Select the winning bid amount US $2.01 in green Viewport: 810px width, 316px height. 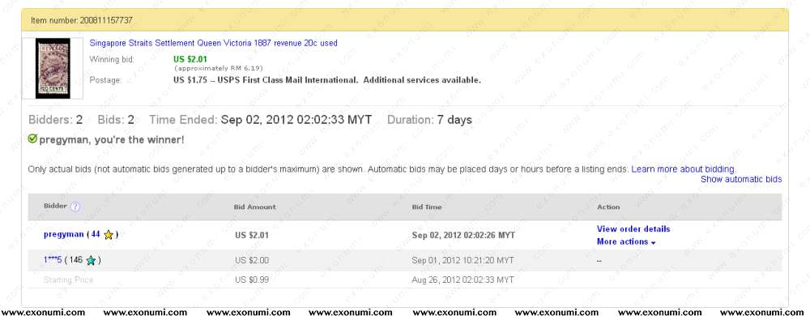coord(190,59)
